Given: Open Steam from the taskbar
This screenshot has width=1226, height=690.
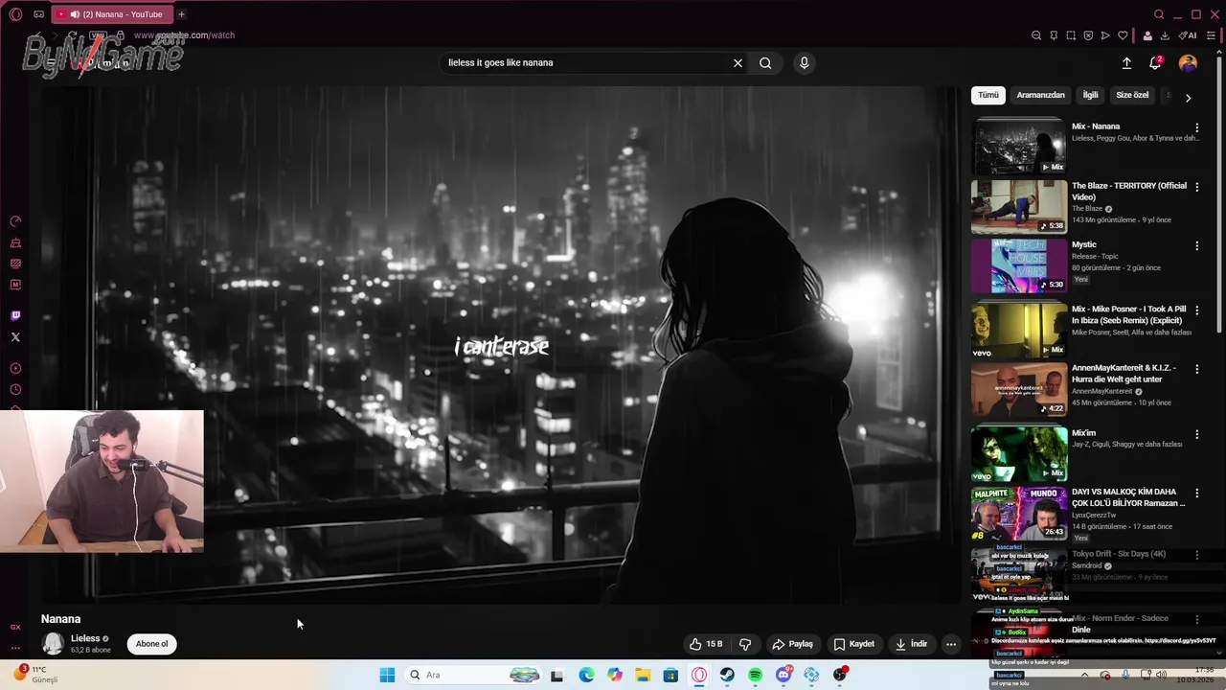Looking at the screenshot, I should pos(727,675).
